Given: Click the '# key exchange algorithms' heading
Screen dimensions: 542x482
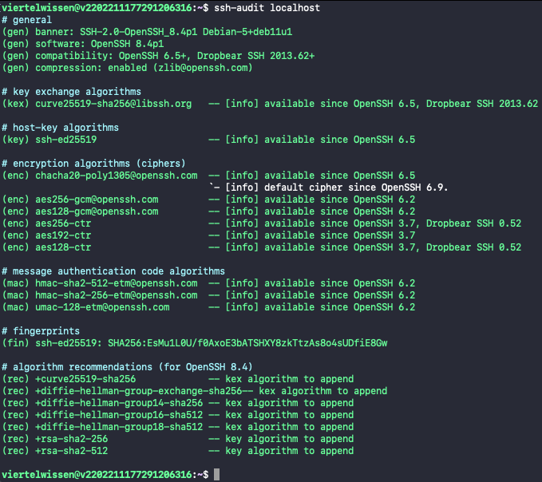Looking at the screenshot, I should point(72,92).
